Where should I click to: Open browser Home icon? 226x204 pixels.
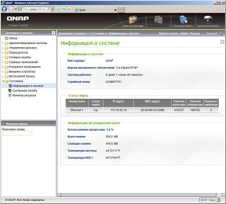click(210, 10)
